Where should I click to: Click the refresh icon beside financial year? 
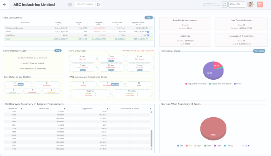pyautogui.click(x=225, y=5)
